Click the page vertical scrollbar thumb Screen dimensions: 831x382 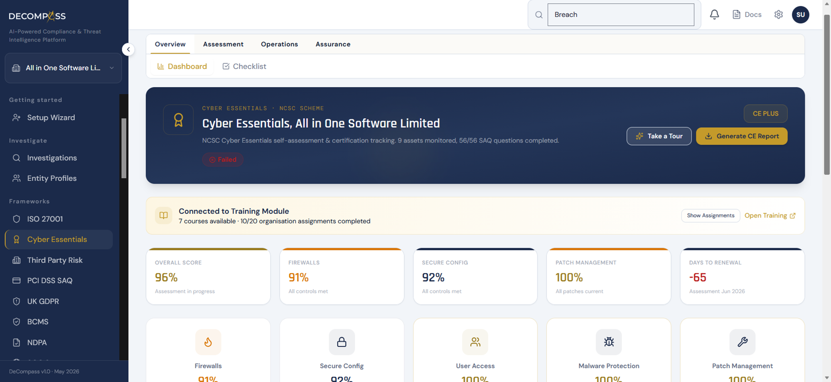[827, 95]
